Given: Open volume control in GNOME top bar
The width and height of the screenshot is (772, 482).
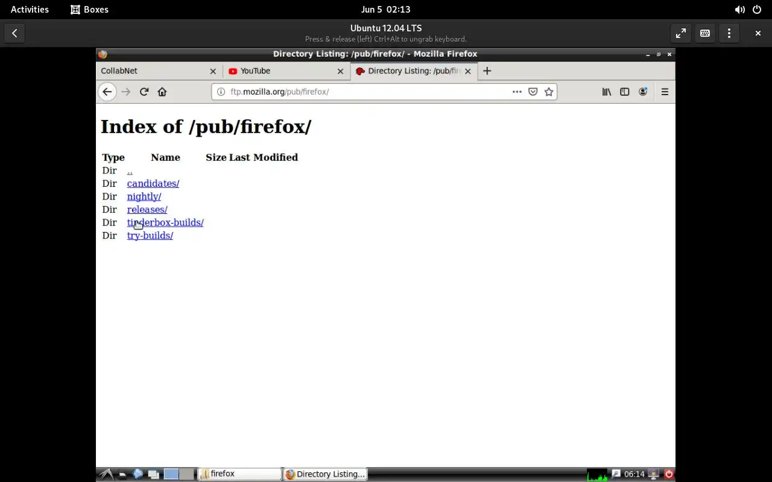Looking at the screenshot, I should click(x=739, y=9).
